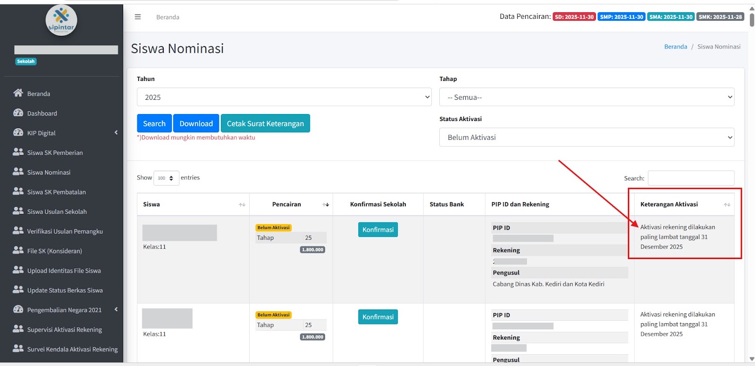Screen dimensions: 755x366
Task: Click the Beranda link in top navbar
Action: [168, 17]
